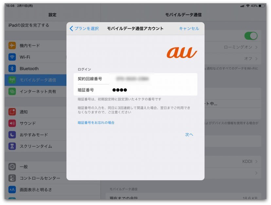The width and height of the screenshot is (271, 205).
Task: Tap the Bluetooth settings icon
Action: (12, 69)
